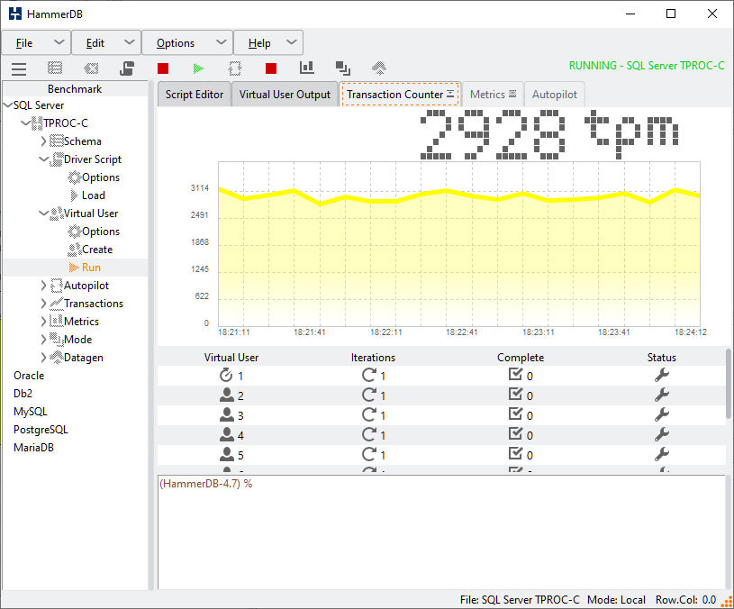Click the stopwatch icon of virtual user 1
The height and width of the screenshot is (609, 734).
click(x=226, y=375)
